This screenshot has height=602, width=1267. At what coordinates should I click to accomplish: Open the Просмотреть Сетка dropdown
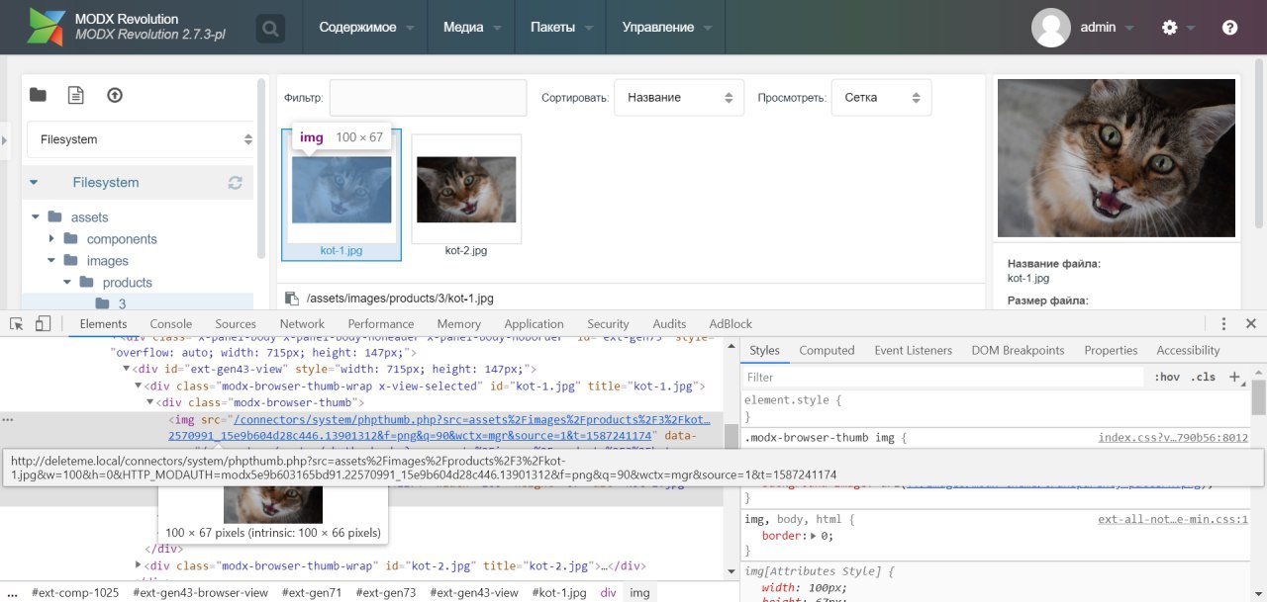(x=881, y=98)
